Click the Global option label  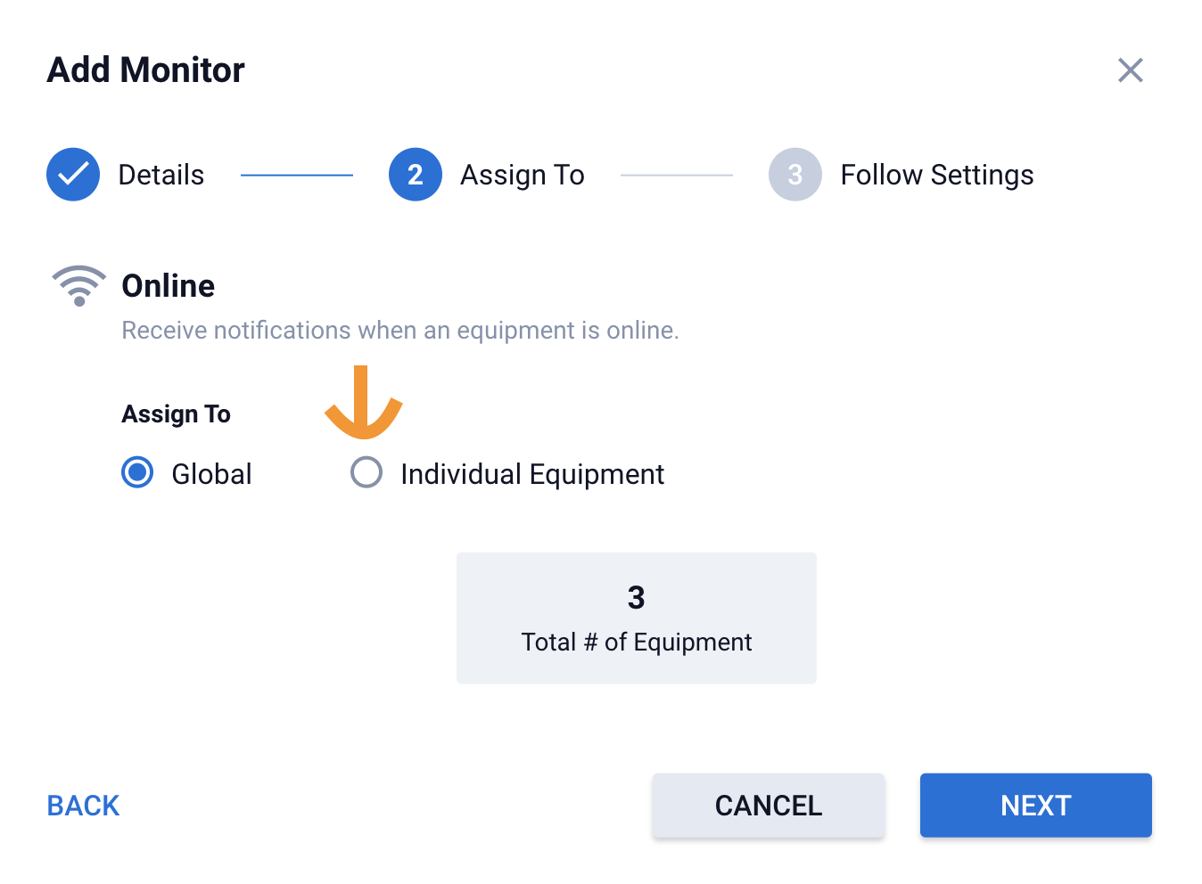point(211,474)
